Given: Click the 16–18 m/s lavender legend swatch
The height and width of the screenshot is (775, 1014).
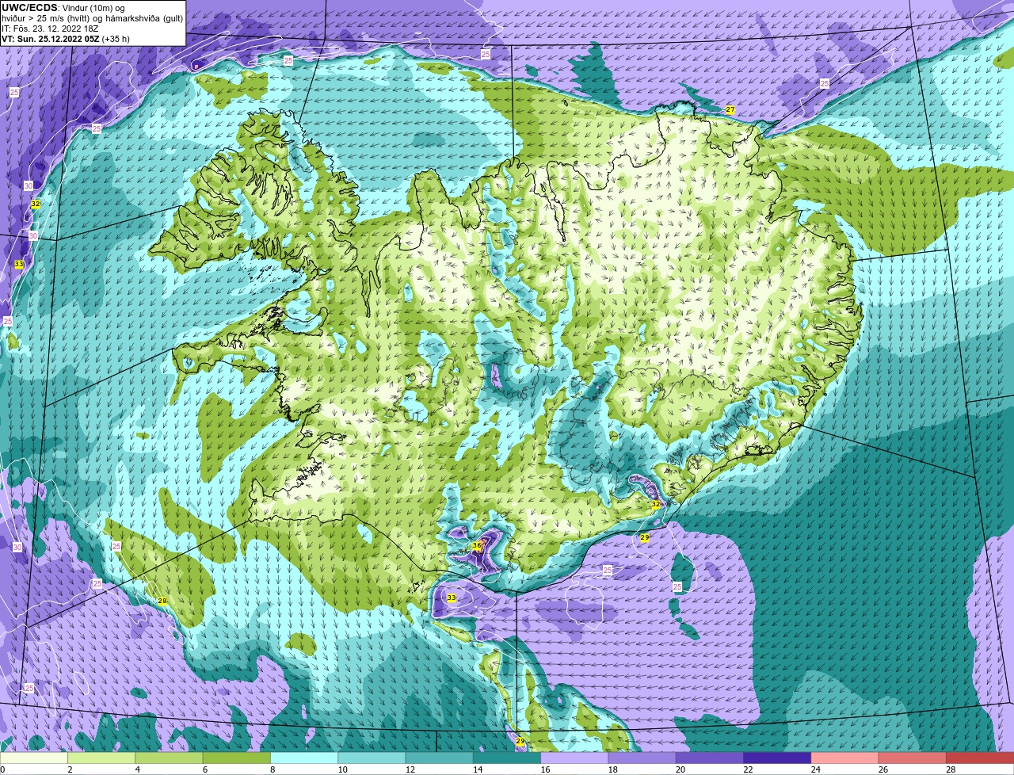Looking at the screenshot, I should pos(574,758).
